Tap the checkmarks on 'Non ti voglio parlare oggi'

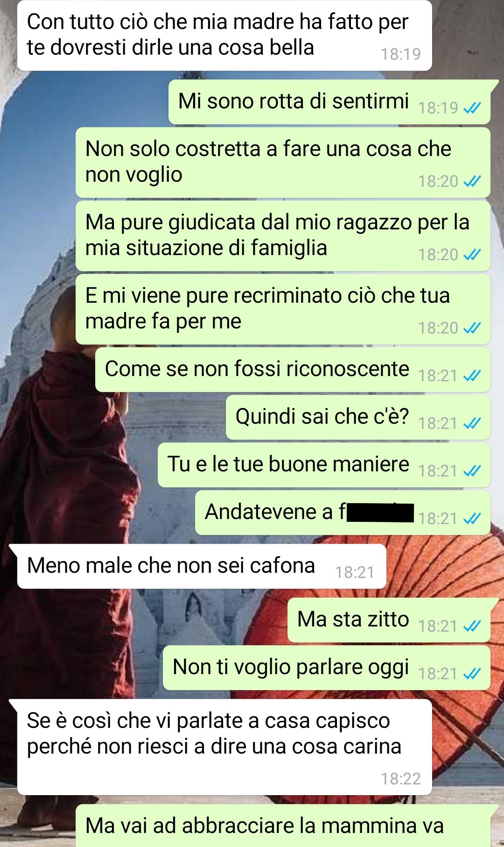tap(472, 674)
